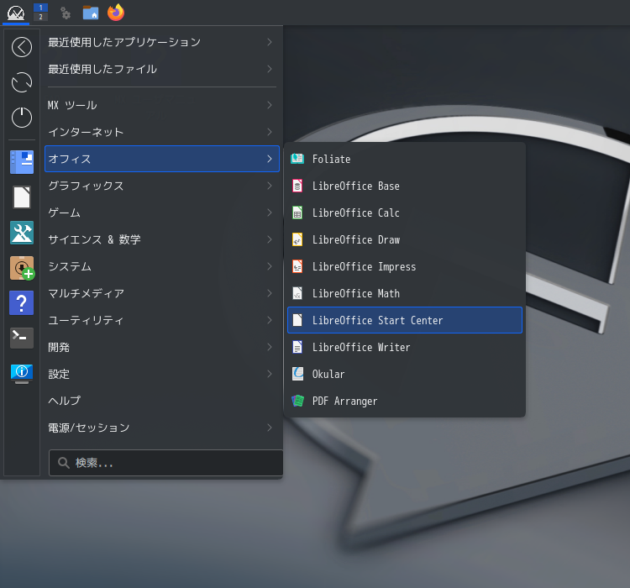Click the PDF Arranger icon
This screenshot has height=588, width=630.
coord(297,401)
